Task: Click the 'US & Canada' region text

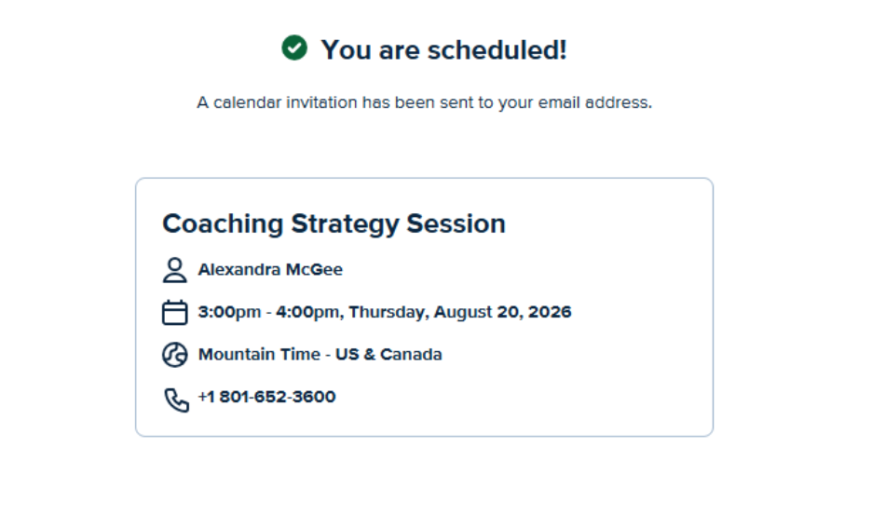Action: tap(388, 355)
